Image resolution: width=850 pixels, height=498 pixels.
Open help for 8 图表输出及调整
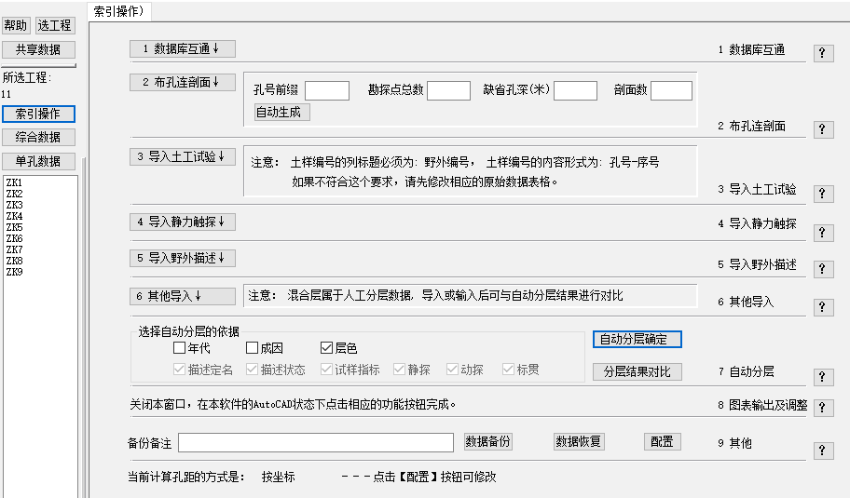tap(823, 407)
